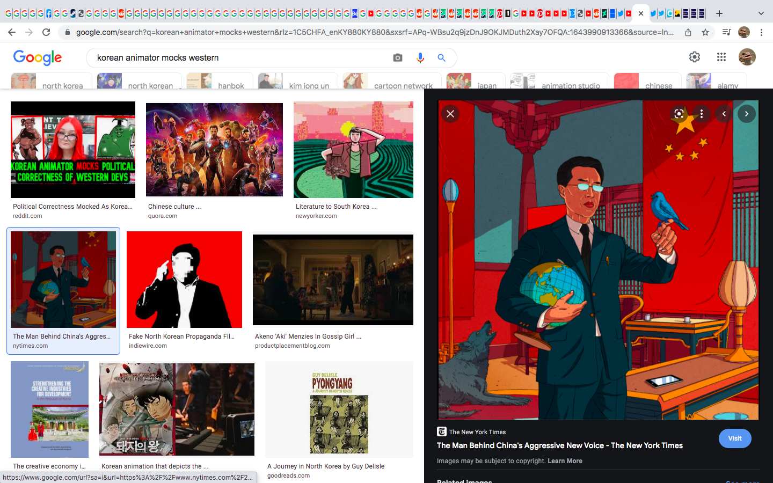Open the Google account avatar menu

(747, 57)
